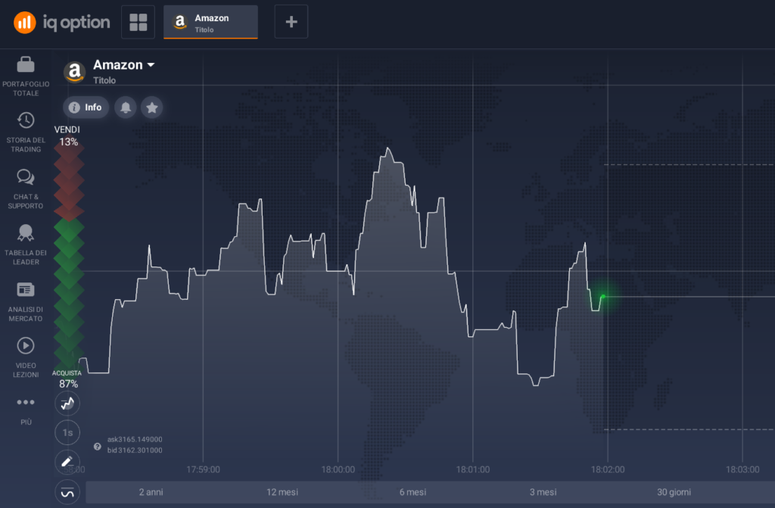775x508 pixels.
Task: Select the 3 mesi time range
Action: [543, 492]
